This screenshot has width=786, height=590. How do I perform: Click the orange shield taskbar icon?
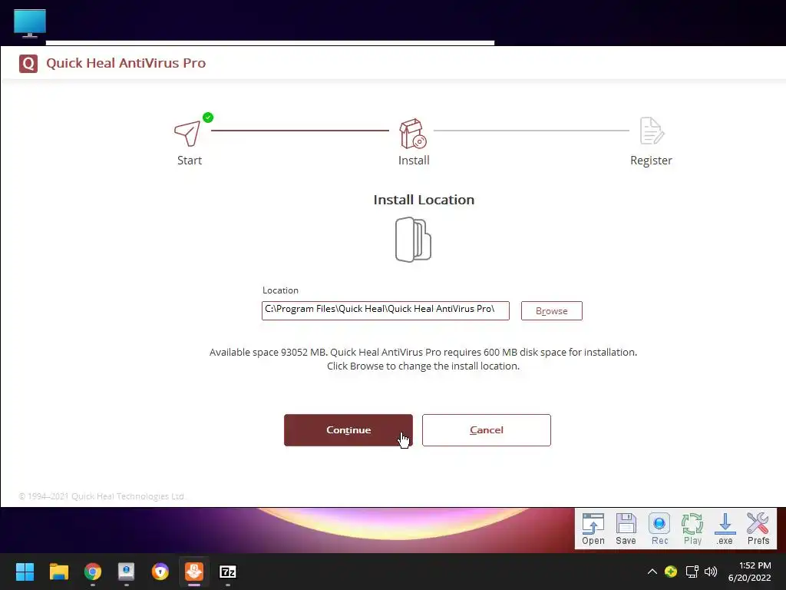[160, 572]
